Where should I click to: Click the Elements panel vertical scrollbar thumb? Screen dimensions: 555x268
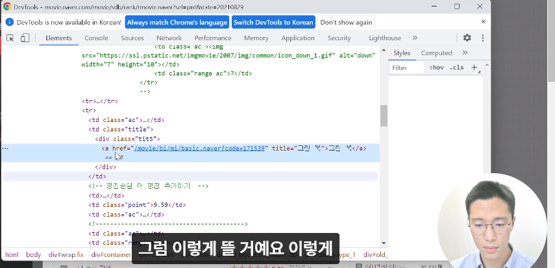tap(384, 116)
